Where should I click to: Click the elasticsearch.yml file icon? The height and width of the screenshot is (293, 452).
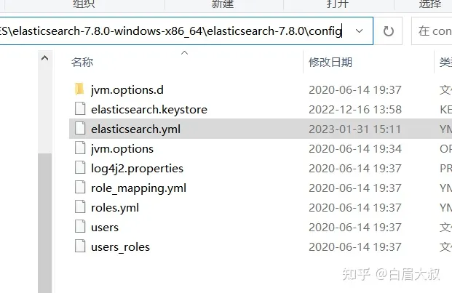[x=80, y=129]
